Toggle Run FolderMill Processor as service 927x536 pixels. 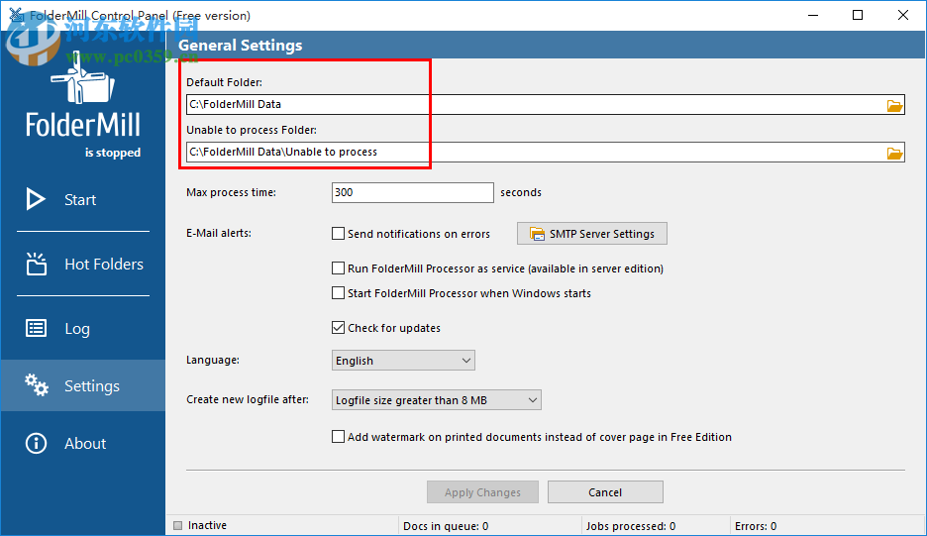[339, 268]
